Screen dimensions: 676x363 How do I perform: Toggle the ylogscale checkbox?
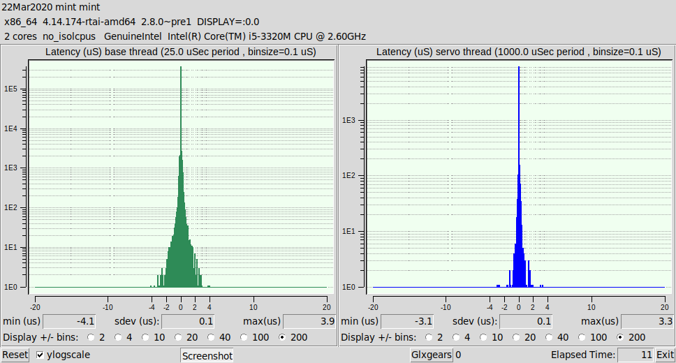(40, 355)
